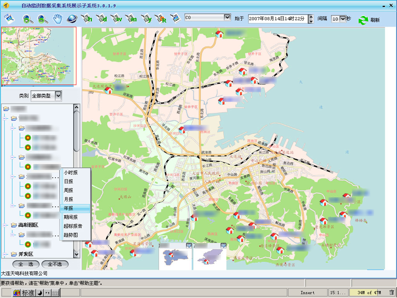Screen dimensions: 397x298
Task: Choose 超标报告 from the context menu
Action: tap(75, 226)
